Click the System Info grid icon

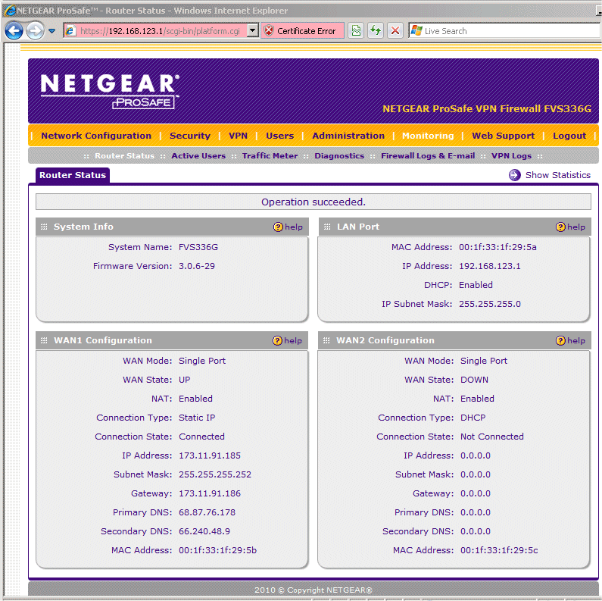pos(44,227)
